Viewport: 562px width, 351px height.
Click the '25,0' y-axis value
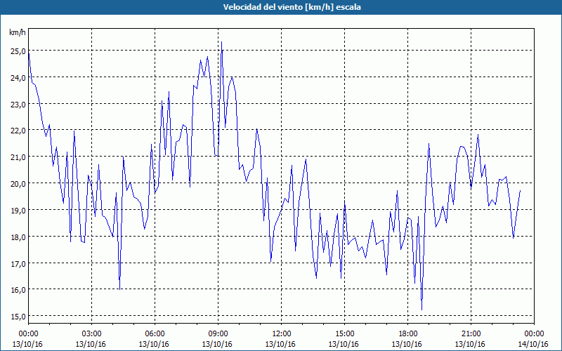point(18,51)
